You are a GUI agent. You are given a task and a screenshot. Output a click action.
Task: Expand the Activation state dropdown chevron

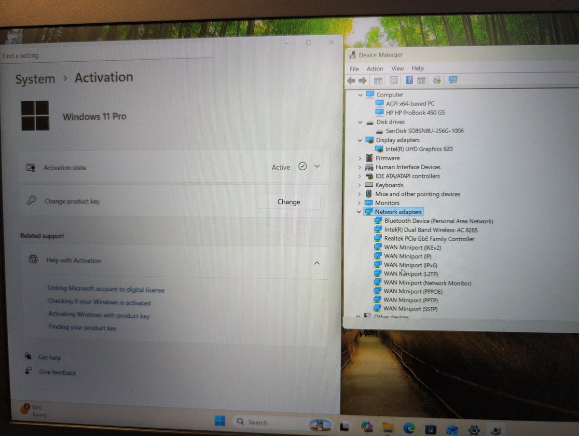click(317, 166)
